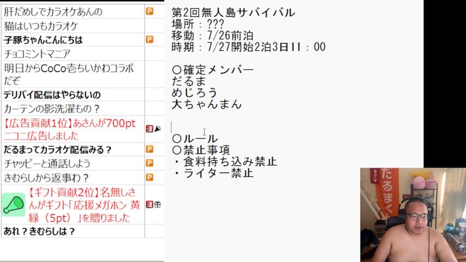Click the P badge beside きむらしから返事わ？
Screen dimensions: 466x262
click(x=150, y=177)
